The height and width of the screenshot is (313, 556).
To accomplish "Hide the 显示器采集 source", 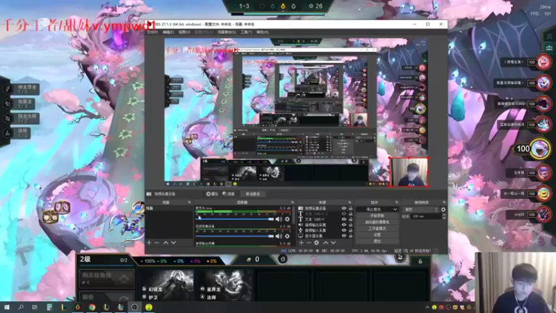I will coord(343,236).
